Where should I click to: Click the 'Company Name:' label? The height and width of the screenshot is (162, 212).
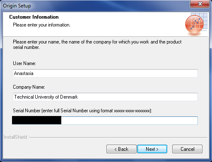(29, 87)
